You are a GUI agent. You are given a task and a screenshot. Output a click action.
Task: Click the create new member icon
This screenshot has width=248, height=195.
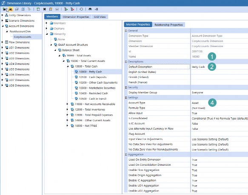(38, 9)
